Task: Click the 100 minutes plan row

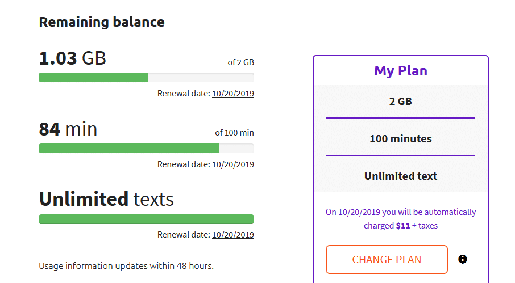Action: (400, 138)
